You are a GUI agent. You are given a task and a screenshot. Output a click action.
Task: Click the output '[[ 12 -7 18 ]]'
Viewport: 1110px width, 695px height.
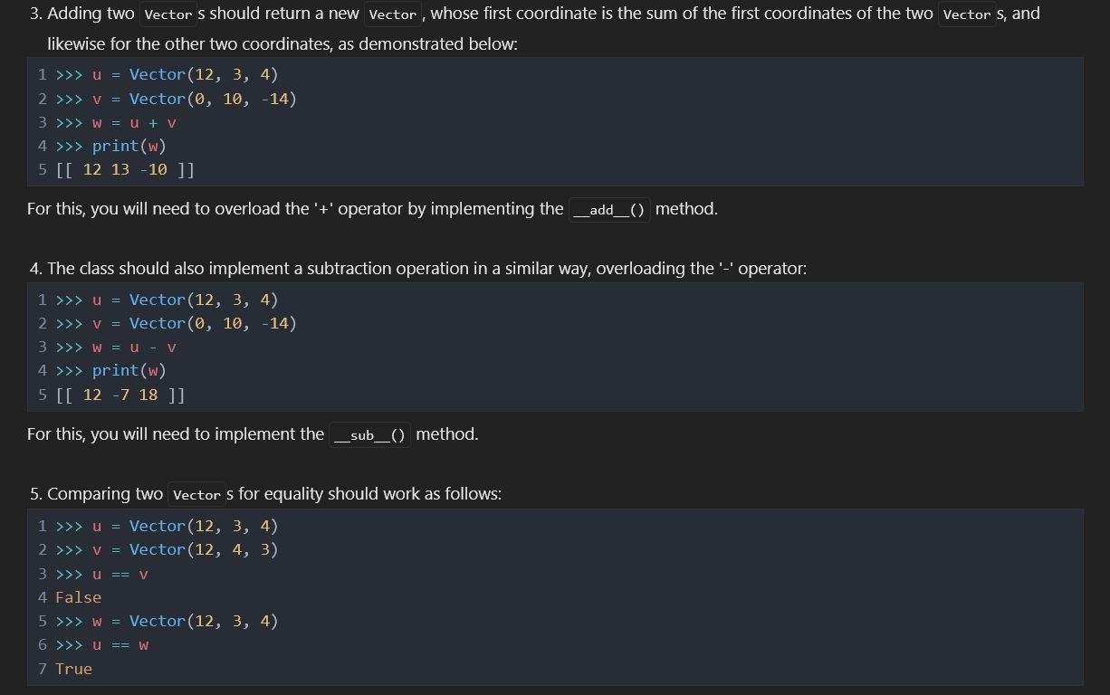[120, 395]
